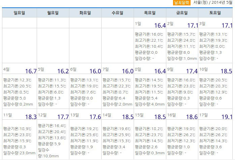Click 최저기온:8.0℃ on 3일
Screen dimensions: 235x160
click(x=212, y=46)
